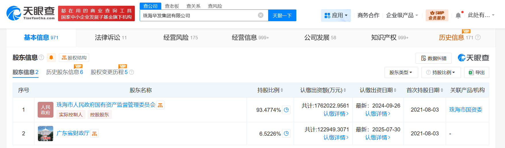The height and width of the screenshot is (148, 505).
Task: Click the orange alert bell beside 股东信息
Action: pyautogui.click(x=51, y=58)
